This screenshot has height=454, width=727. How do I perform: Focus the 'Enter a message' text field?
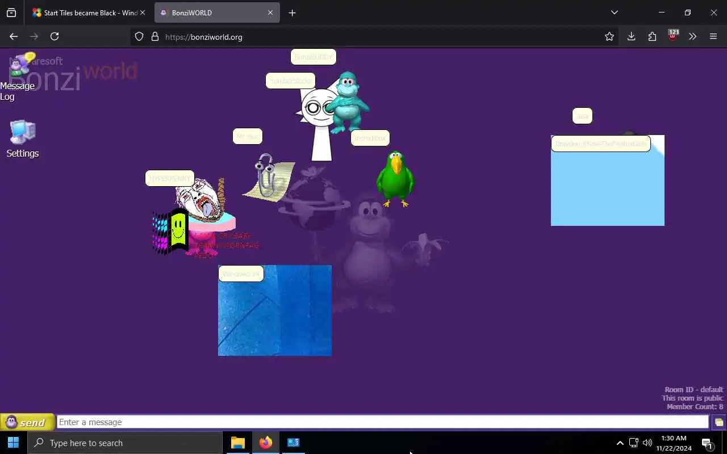pyautogui.click(x=383, y=422)
